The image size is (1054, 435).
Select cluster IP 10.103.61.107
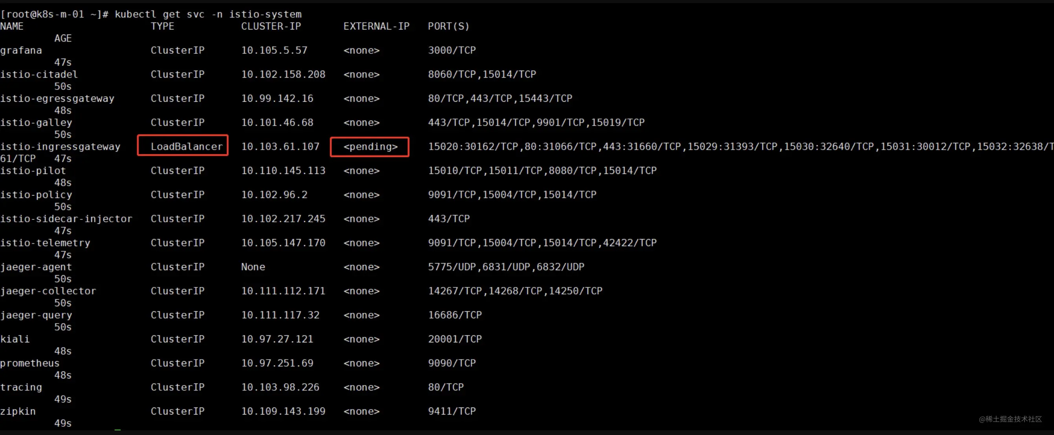coord(280,146)
